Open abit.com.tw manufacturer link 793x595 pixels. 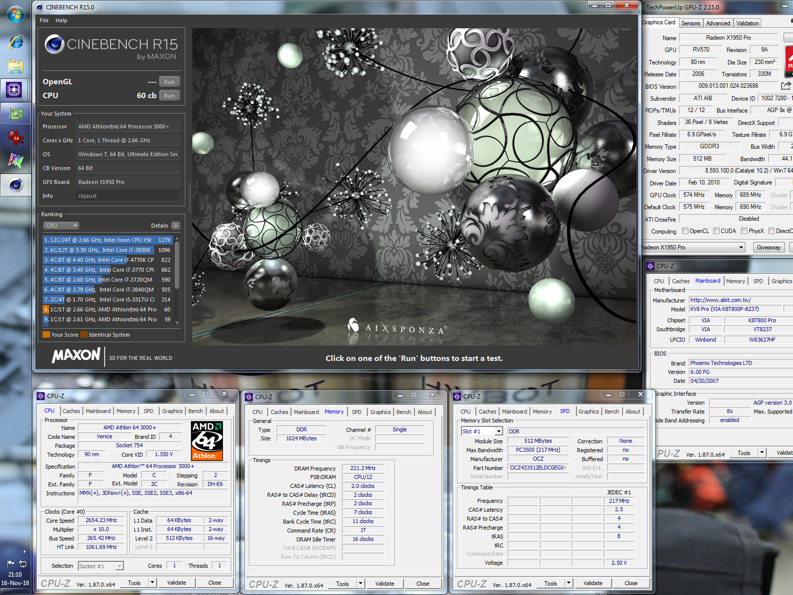coord(741,300)
